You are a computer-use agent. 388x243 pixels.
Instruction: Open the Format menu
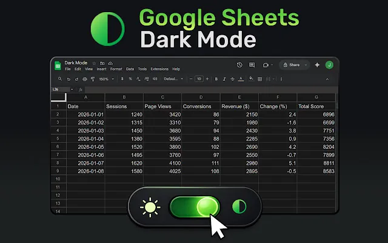[x=116, y=69]
